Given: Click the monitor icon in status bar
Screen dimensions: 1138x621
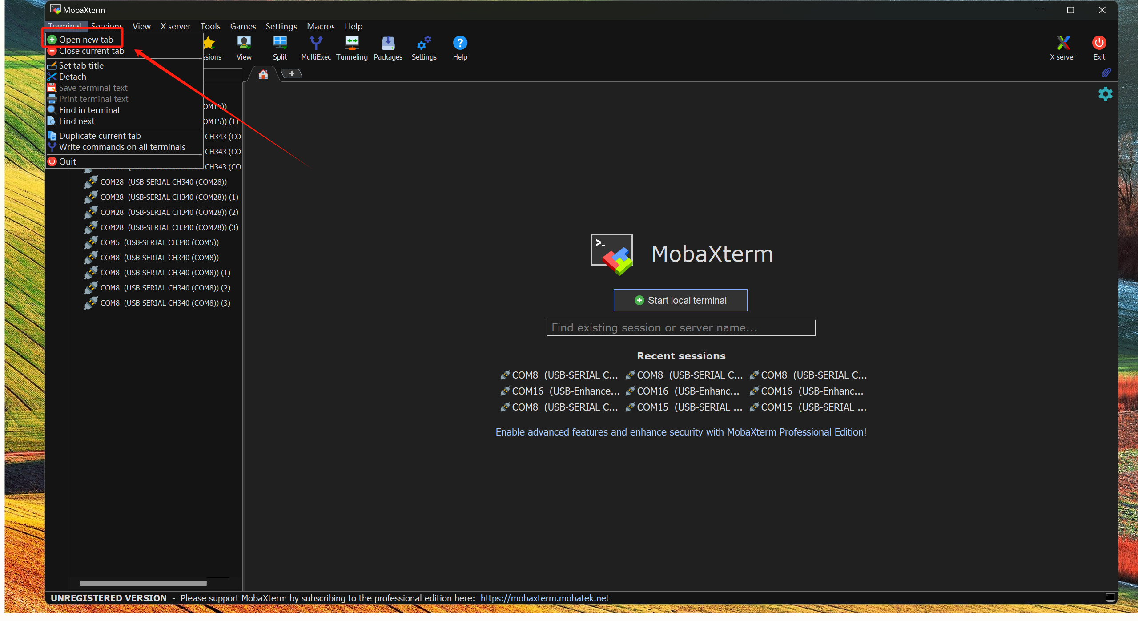Looking at the screenshot, I should click(x=1110, y=597).
